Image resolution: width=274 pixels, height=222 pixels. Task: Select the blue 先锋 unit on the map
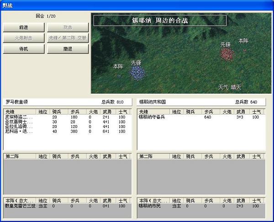(137, 73)
